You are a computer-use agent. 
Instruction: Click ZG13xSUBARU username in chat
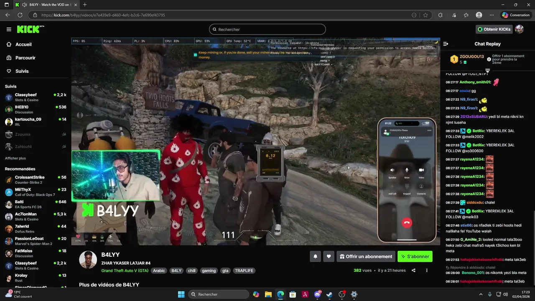(x=474, y=117)
